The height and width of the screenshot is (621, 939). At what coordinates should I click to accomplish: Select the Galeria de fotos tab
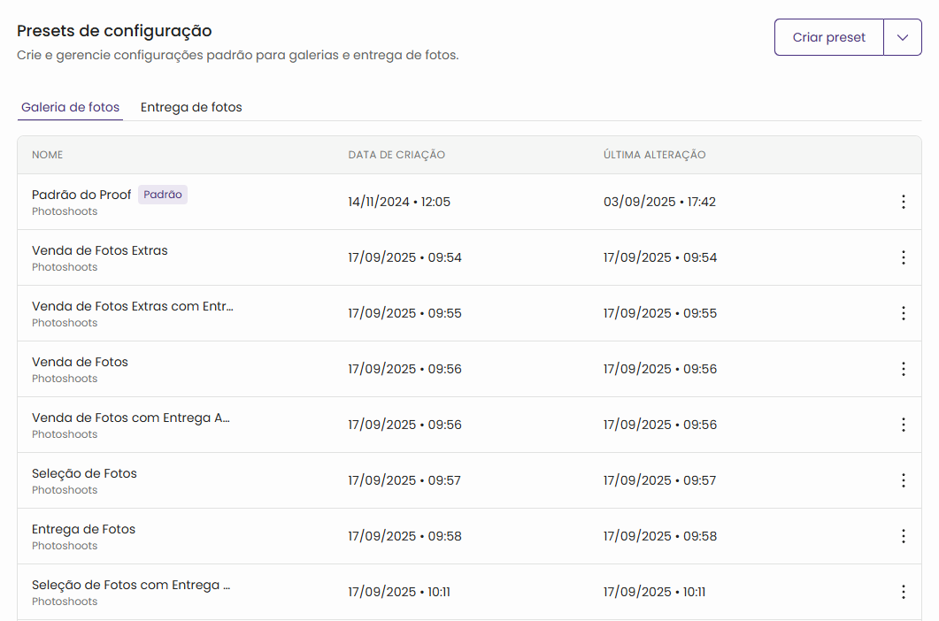coord(71,107)
